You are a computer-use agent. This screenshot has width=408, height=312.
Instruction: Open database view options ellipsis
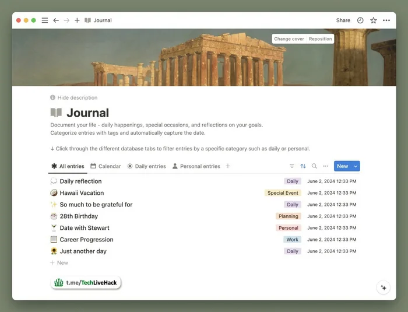tap(326, 166)
